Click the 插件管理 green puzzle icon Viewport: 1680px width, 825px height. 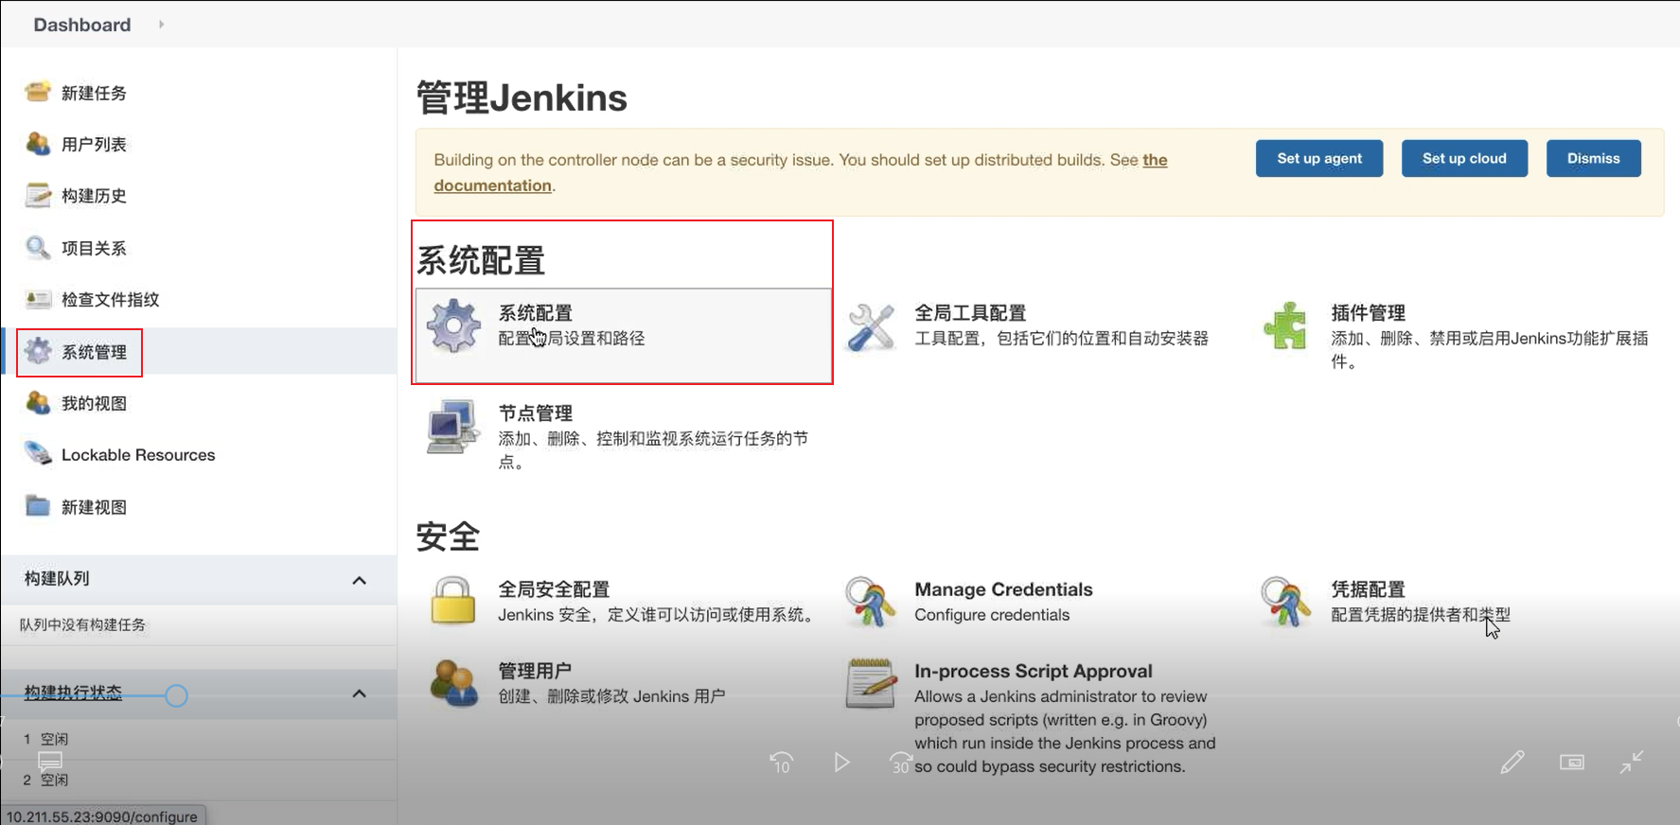click(1285, 325)
